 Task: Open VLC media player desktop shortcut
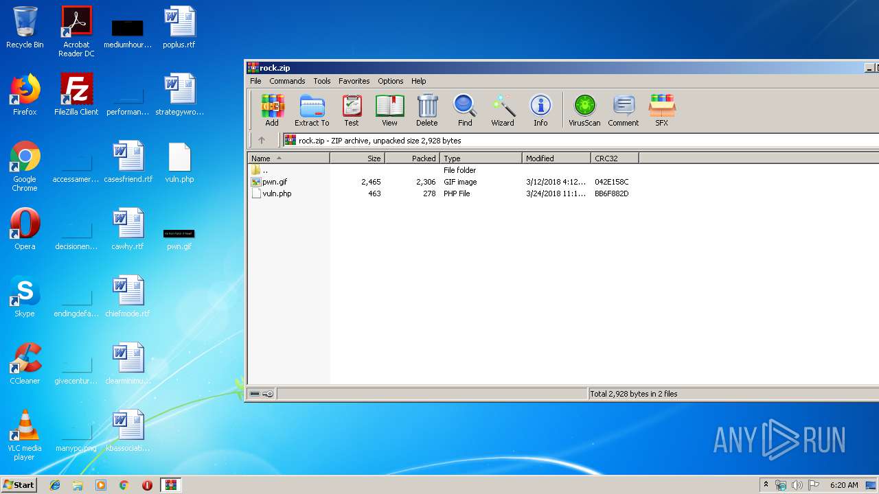pos(25,435)
